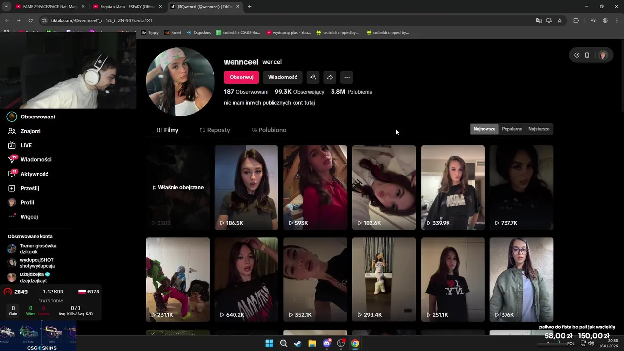Open the Windows Start menu
Image resolution: width=624 pixels, height=351 pixels.
coord(269,343)
